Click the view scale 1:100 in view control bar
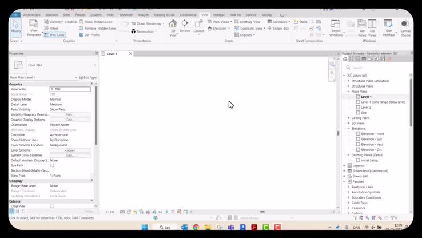This screenshot has width=422, height=238. pos(110,212)
